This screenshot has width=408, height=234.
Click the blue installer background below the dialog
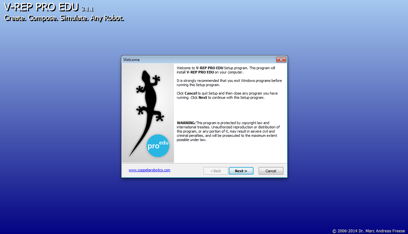pos(204,205)
